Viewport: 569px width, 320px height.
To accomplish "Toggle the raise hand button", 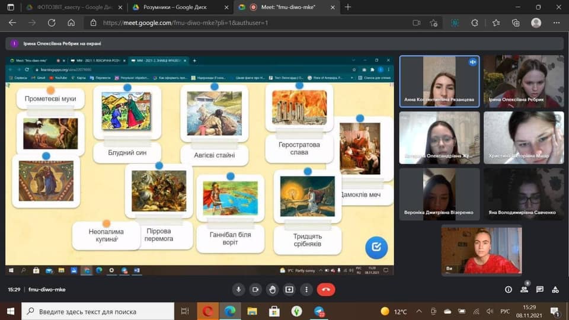I will point(272,290).
